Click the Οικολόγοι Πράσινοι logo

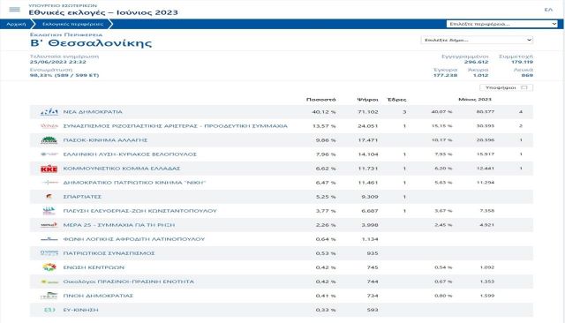pyautogui.click(x=49, y=282)
